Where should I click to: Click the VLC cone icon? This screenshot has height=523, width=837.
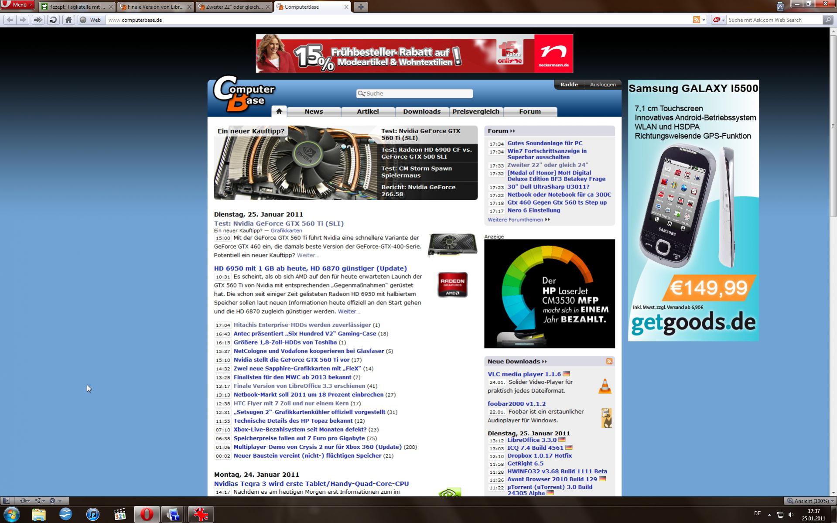[605, 386]
